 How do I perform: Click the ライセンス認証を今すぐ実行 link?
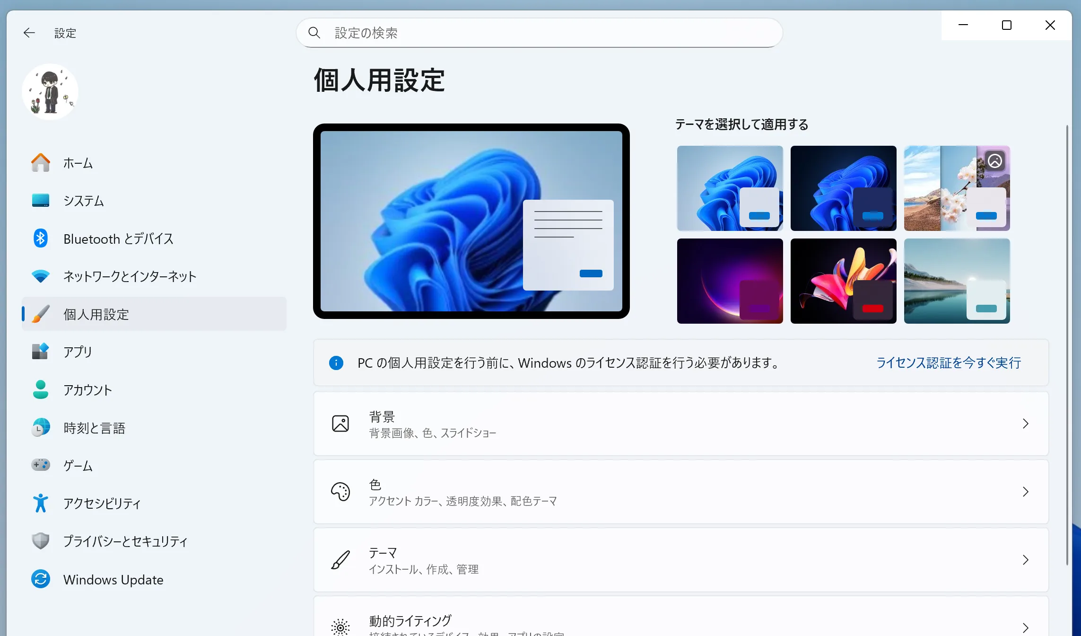tap(948, 362)
